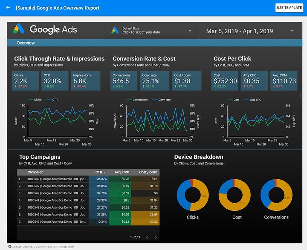Click the $0.5 Avg. CPC cell
This screenshot has height=250, width=307.
[x=120, y=200]
